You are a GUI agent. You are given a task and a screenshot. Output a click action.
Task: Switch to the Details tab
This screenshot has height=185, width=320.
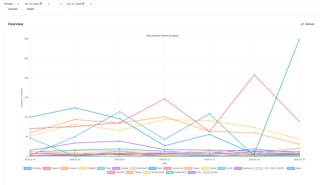click(30, 9)
